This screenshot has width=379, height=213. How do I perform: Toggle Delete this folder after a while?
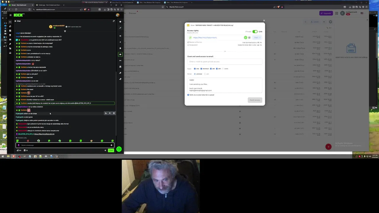click(258, 45)
